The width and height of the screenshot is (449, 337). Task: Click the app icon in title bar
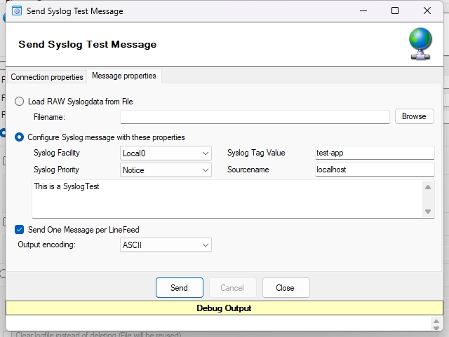tap(17, 11)
